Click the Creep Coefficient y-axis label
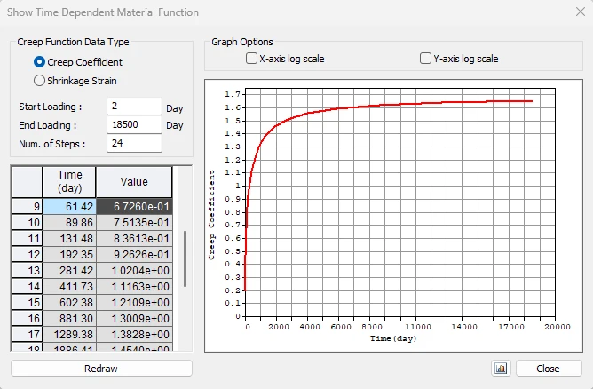 coord(211,215)
